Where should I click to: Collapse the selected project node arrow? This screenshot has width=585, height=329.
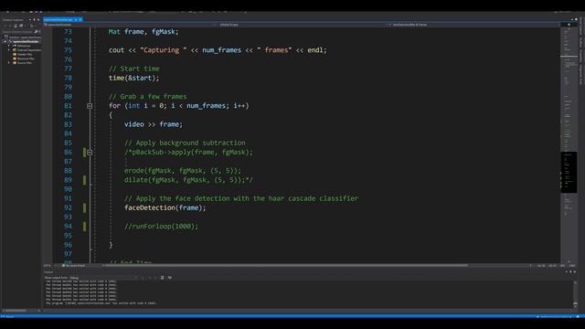click(x=5, y=41)
